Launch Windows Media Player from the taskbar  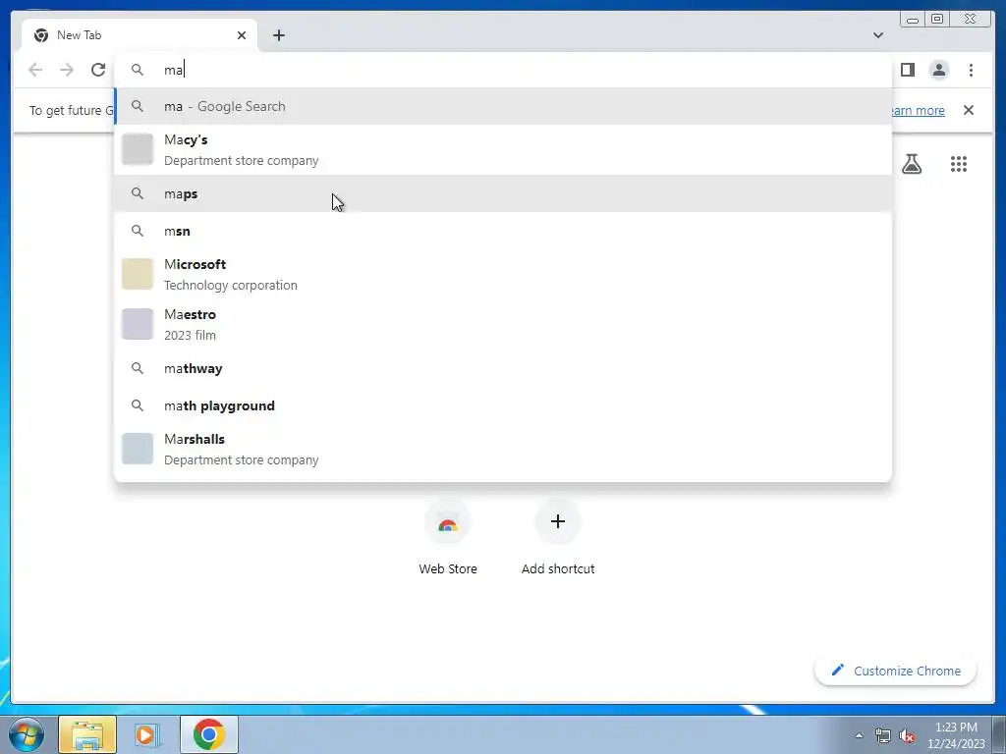146,734
